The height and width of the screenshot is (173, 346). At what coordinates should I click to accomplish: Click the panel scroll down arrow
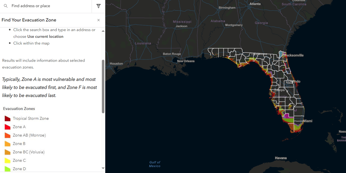pos(103,168)
